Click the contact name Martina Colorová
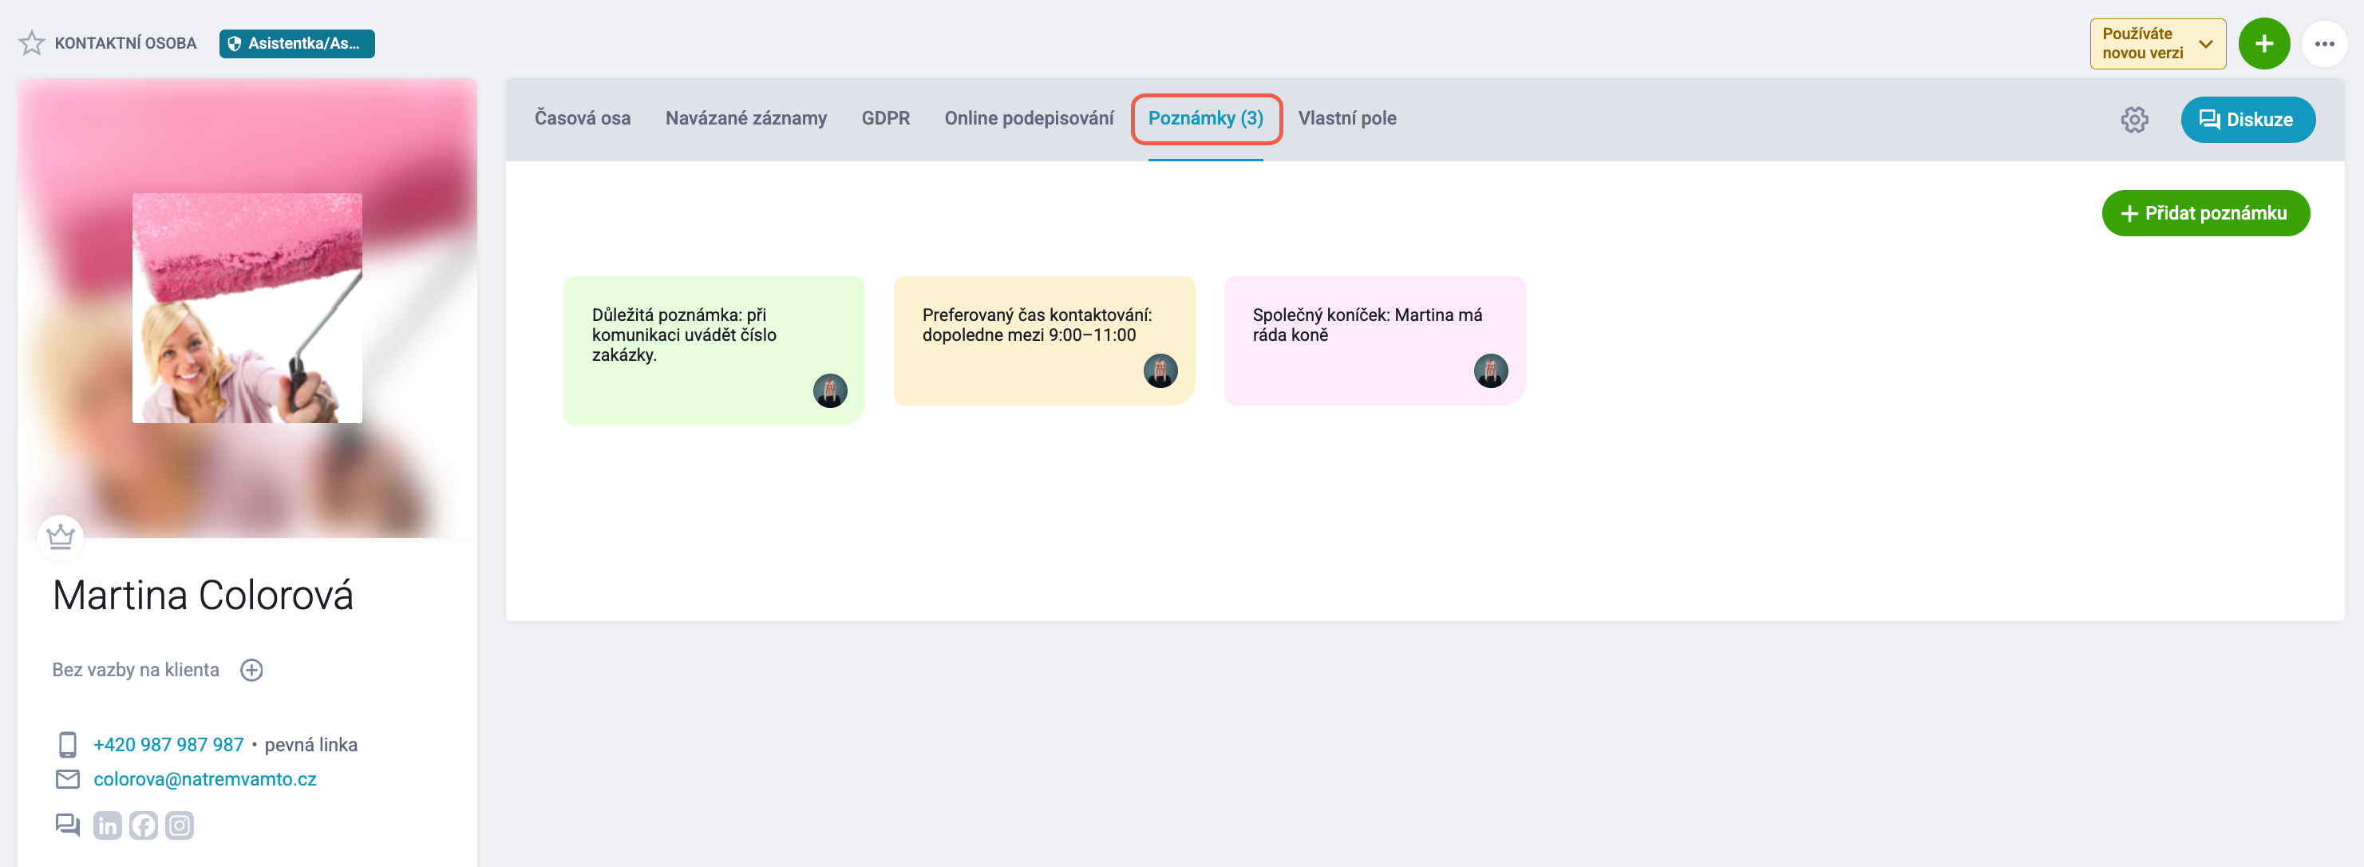 pos(203,595)
